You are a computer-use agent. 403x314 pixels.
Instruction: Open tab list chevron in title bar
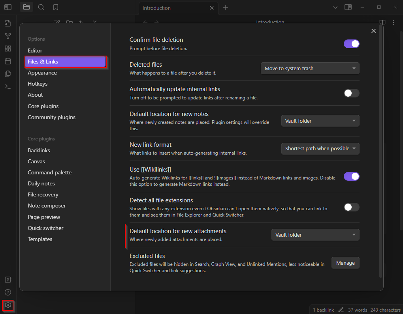click(x=335, y=7)
